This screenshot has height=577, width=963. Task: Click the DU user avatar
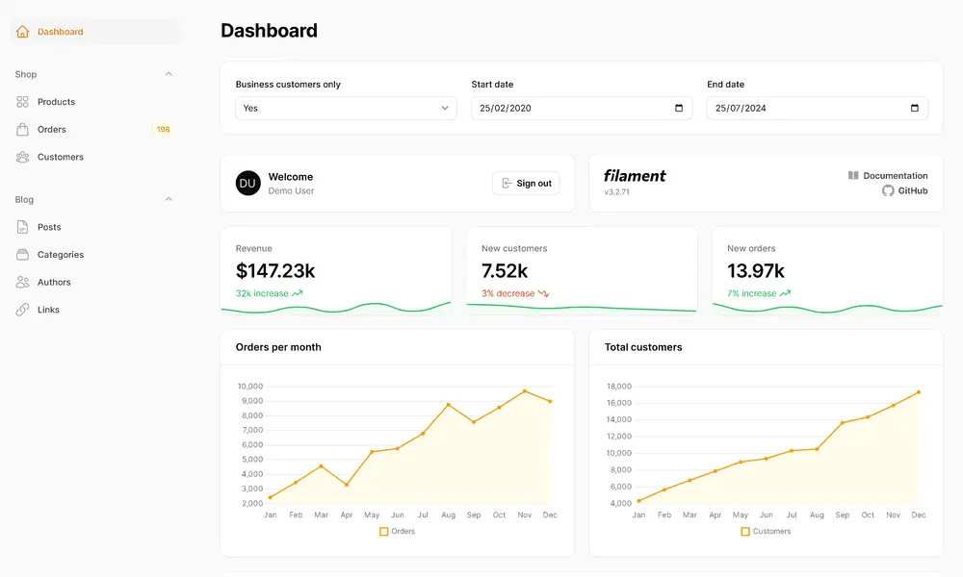[x=248, y=184]
